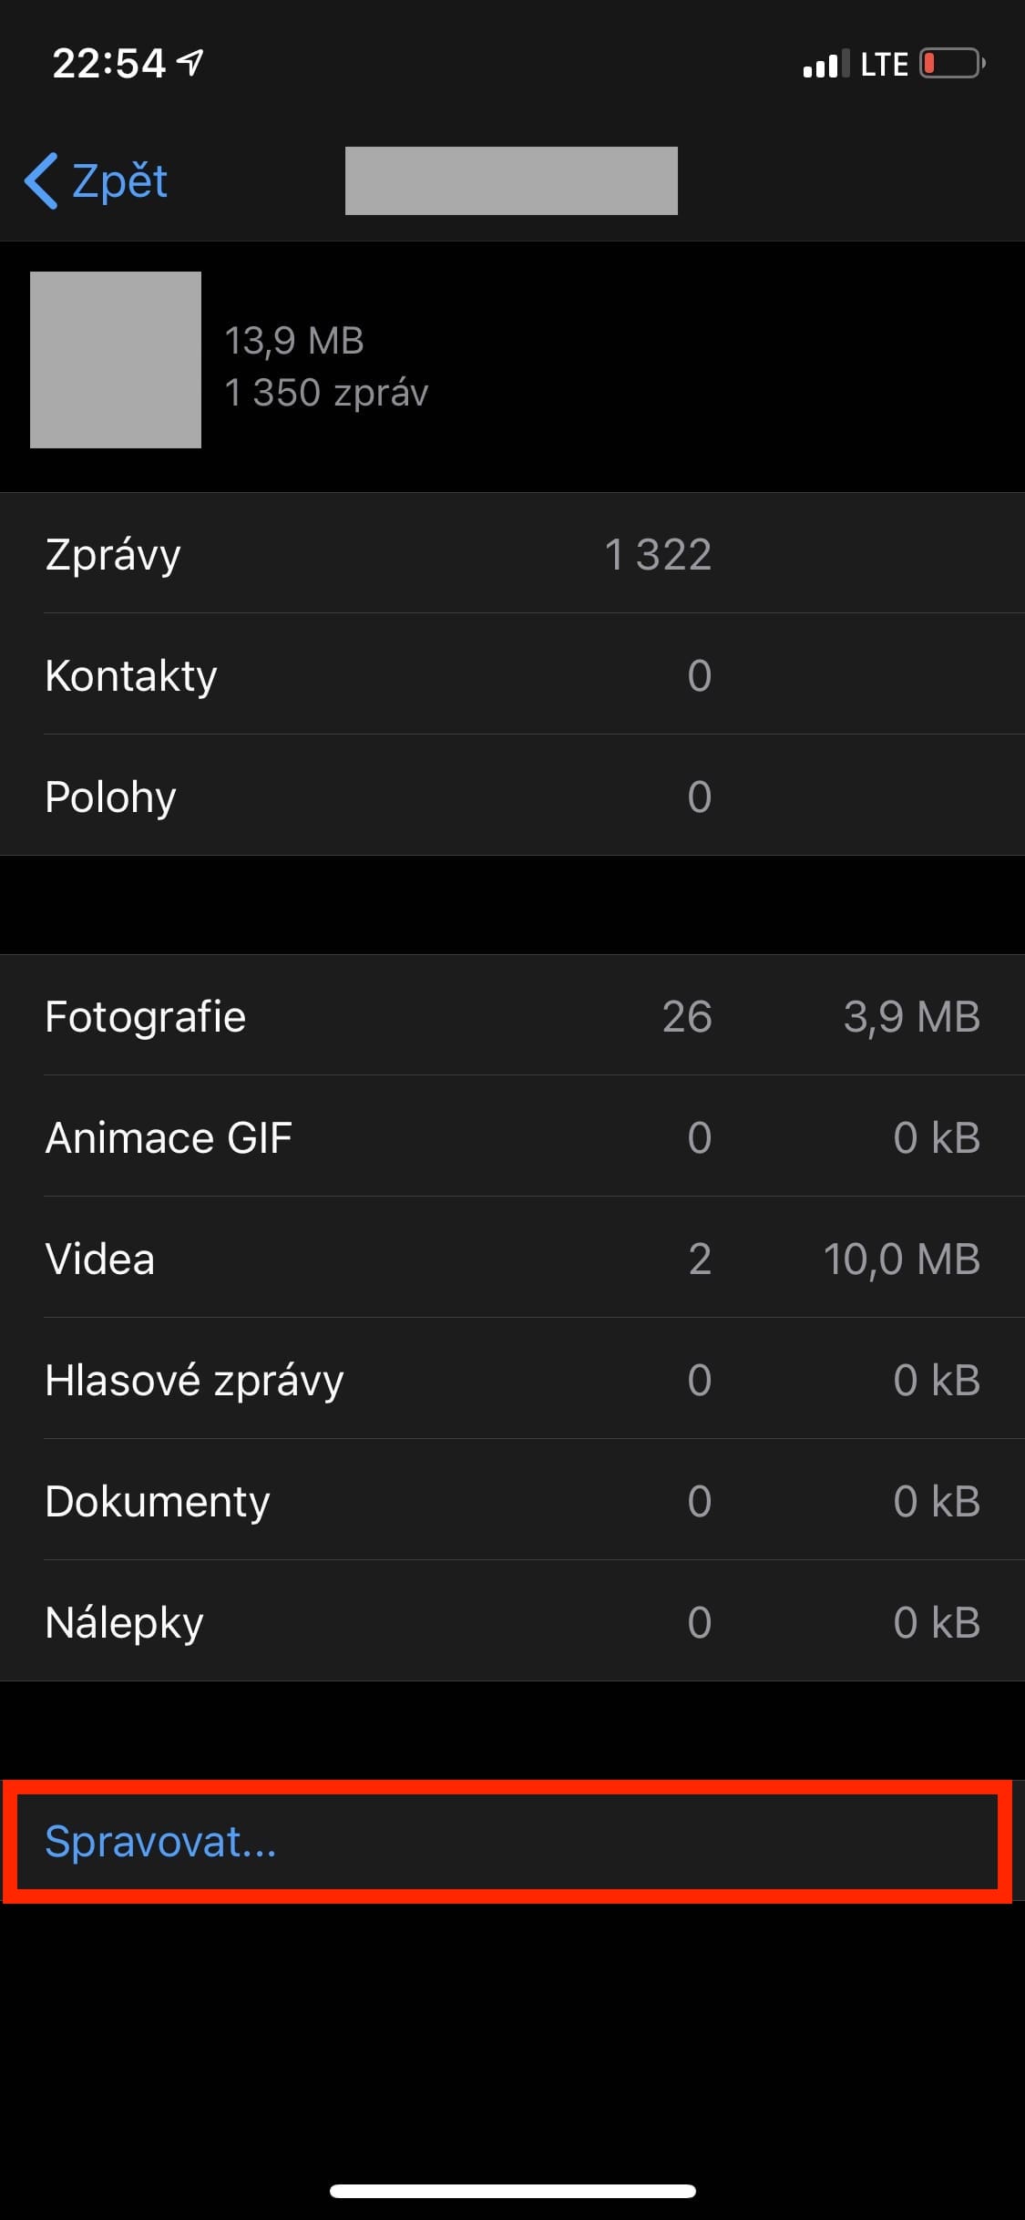Select the Dokumenty row
1025x2220 pixels.
pyautogui.click(x=512, y=1501)
